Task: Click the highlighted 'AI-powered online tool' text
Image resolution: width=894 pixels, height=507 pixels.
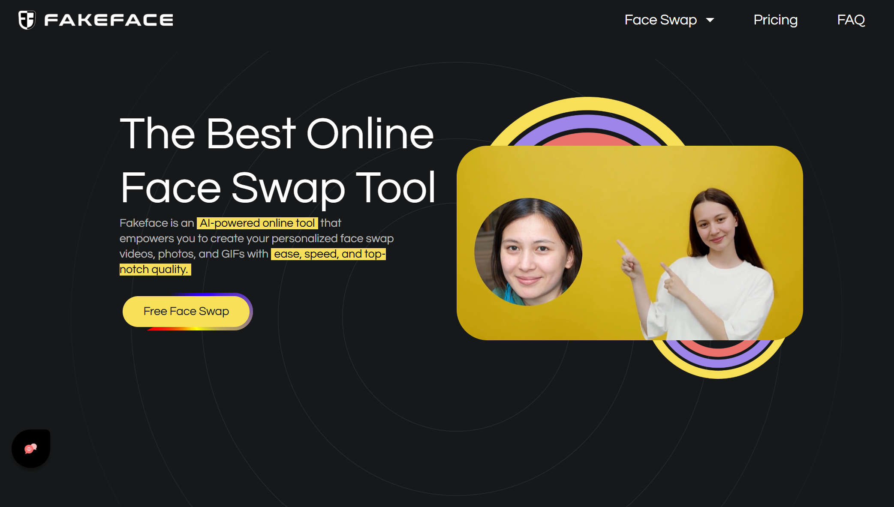Action: (x=257, y=223)
